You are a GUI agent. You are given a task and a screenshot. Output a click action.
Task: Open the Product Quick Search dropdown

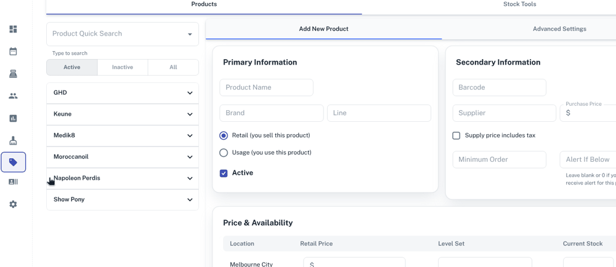[x=190, y=34]
